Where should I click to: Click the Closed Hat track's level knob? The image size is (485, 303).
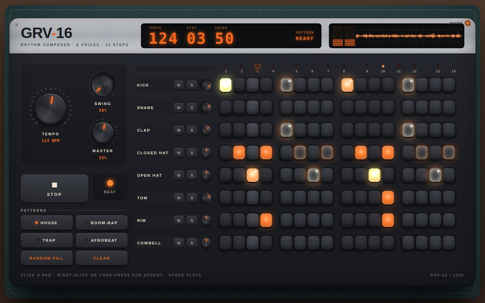click(x=207, y=153)
